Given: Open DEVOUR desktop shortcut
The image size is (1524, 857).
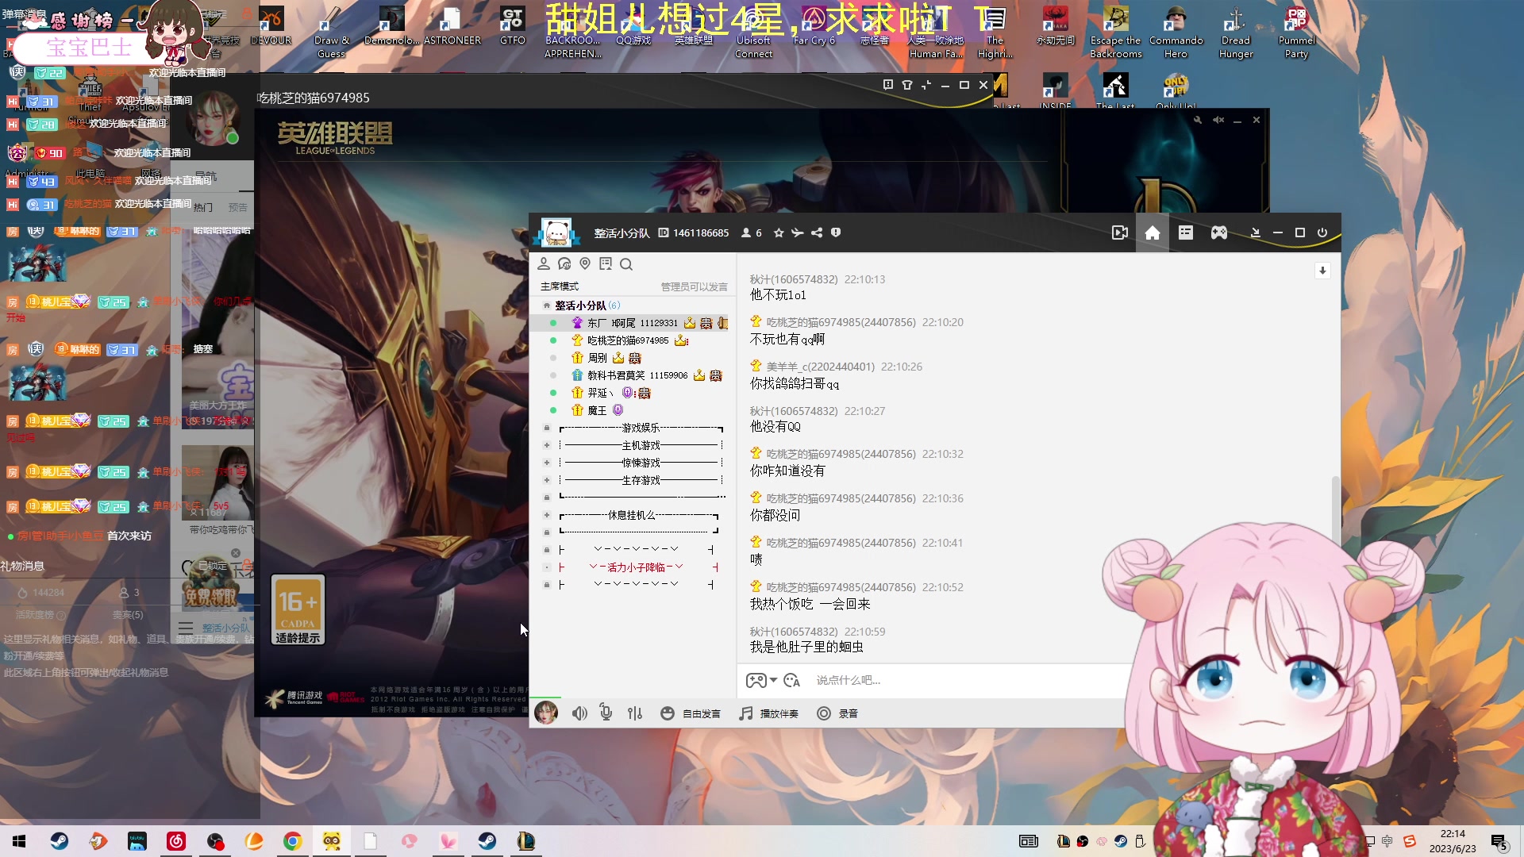Looking at the screenshot, I should coord(271,26).
